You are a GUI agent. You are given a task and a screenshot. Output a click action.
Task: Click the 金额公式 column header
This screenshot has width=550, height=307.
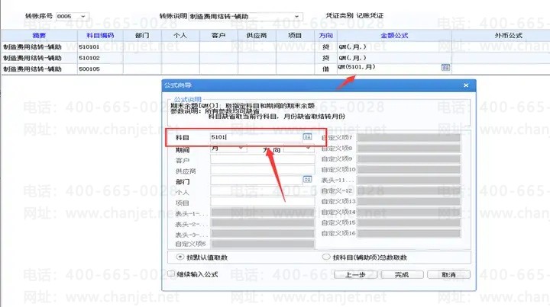394,35
